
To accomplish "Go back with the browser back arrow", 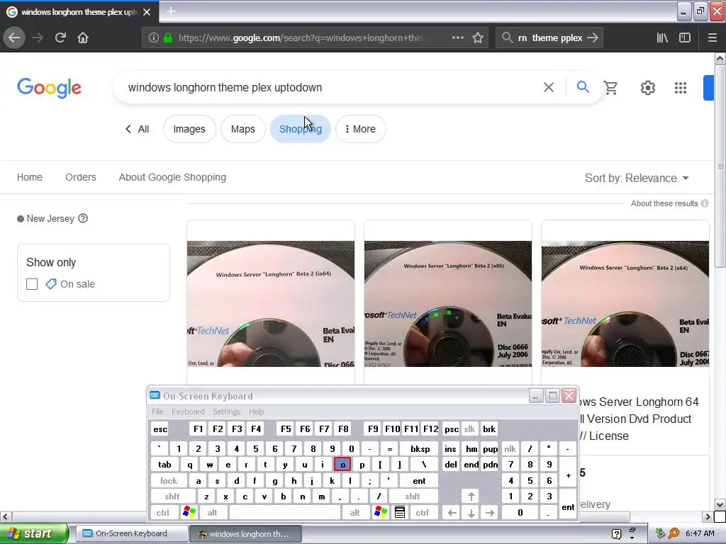I will coord(14,38).
